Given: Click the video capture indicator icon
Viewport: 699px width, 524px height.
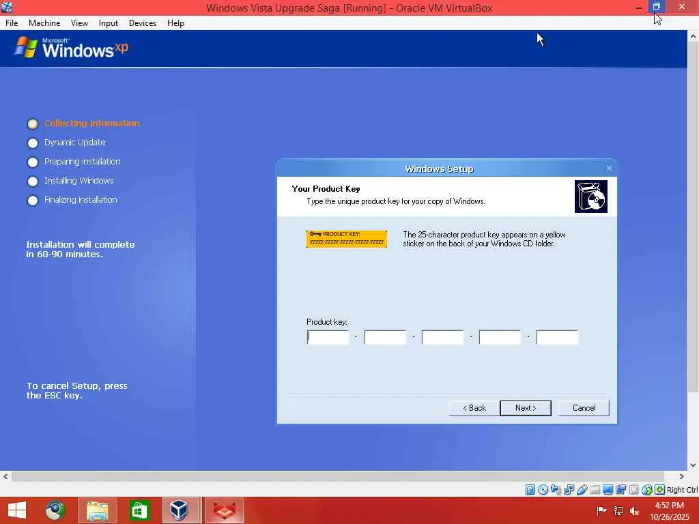Looking at the screenshot, I should [x=620, y=490].
